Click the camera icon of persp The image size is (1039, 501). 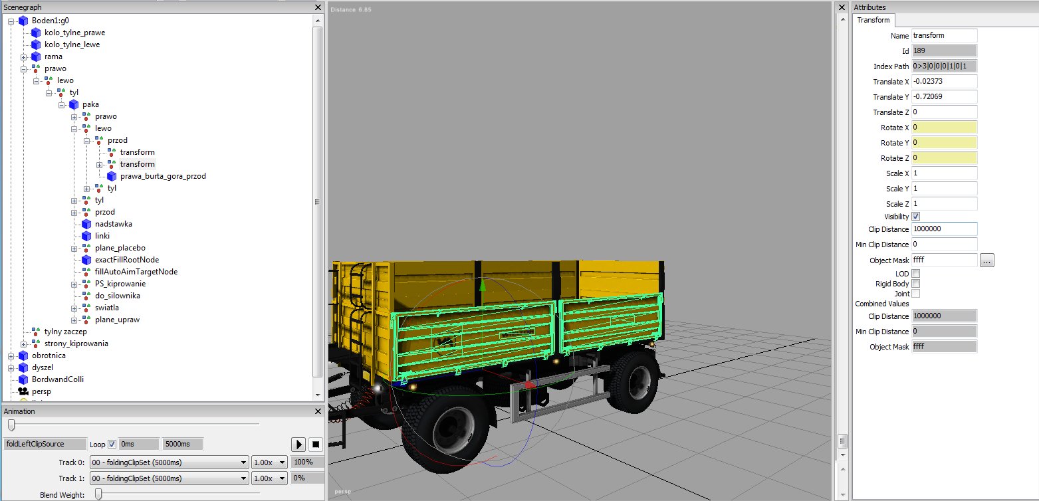23,391
